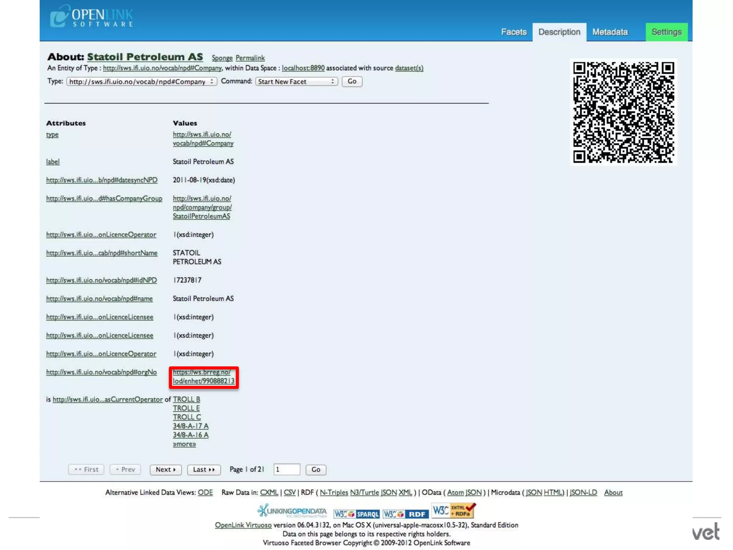This screenshot has height=550, width=733.
Task: Open the npd#name attribute link
Action: 99,299
